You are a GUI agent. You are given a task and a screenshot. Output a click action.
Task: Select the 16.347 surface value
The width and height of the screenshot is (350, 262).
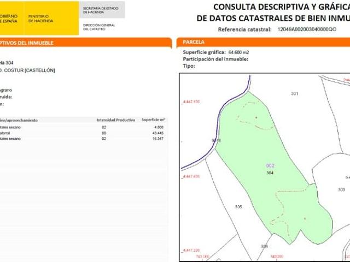[x=158, y=139]
